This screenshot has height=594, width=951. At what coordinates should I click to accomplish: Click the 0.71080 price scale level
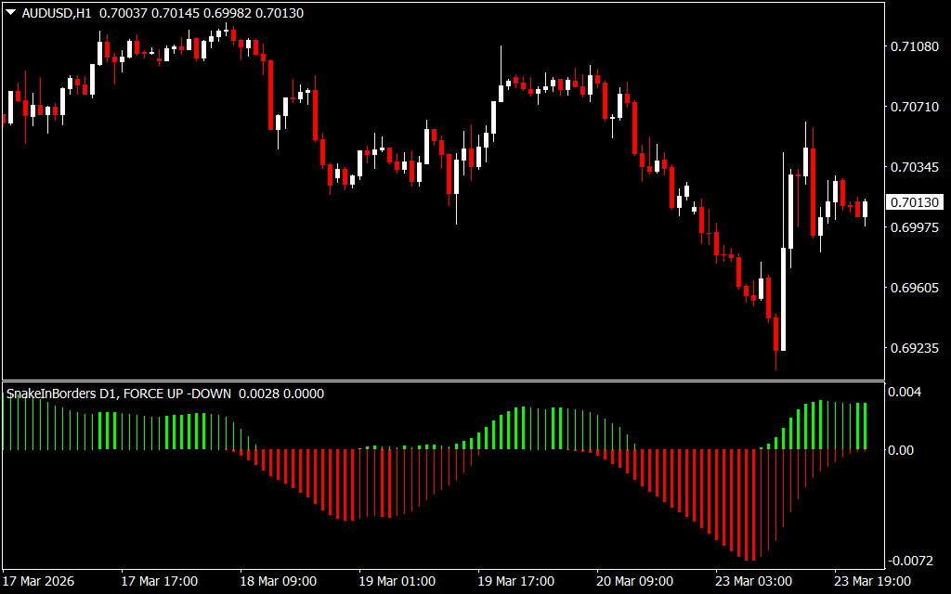(914, 46)
